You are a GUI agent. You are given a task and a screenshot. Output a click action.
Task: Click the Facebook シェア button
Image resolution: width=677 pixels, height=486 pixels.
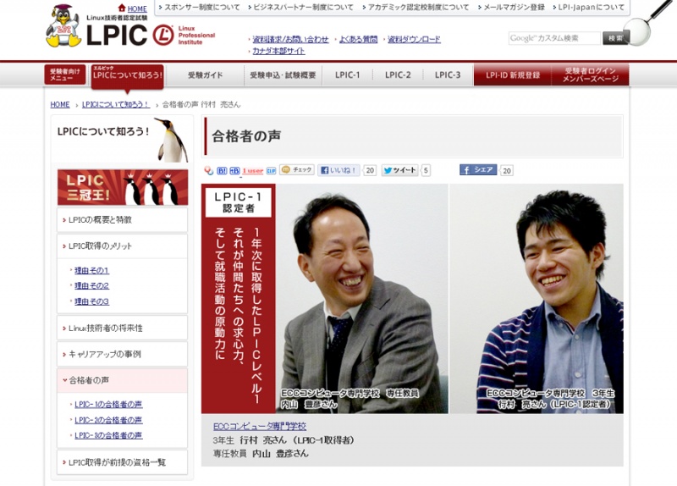(478, 170)
